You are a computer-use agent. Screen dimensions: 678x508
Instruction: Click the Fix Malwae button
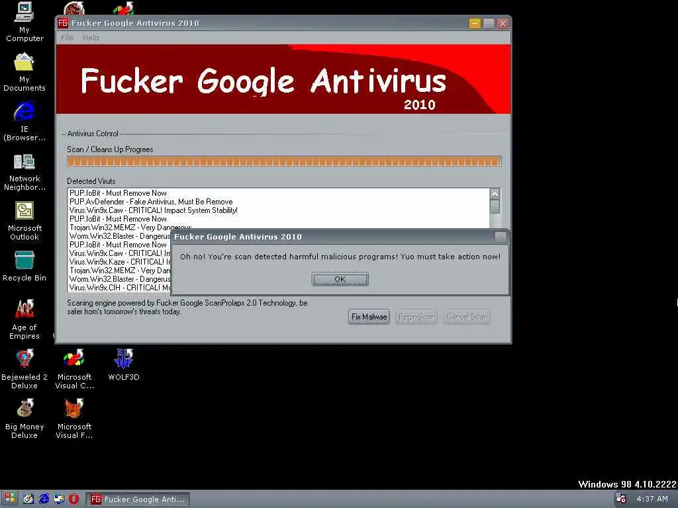[369, 317]
